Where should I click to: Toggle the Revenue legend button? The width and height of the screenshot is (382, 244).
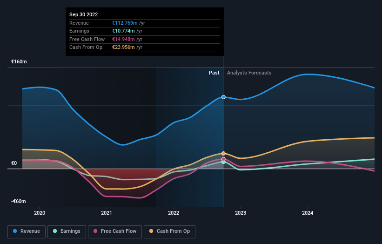coord(27,231)
